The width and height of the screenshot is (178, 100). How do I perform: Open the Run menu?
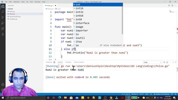point(31,2)
